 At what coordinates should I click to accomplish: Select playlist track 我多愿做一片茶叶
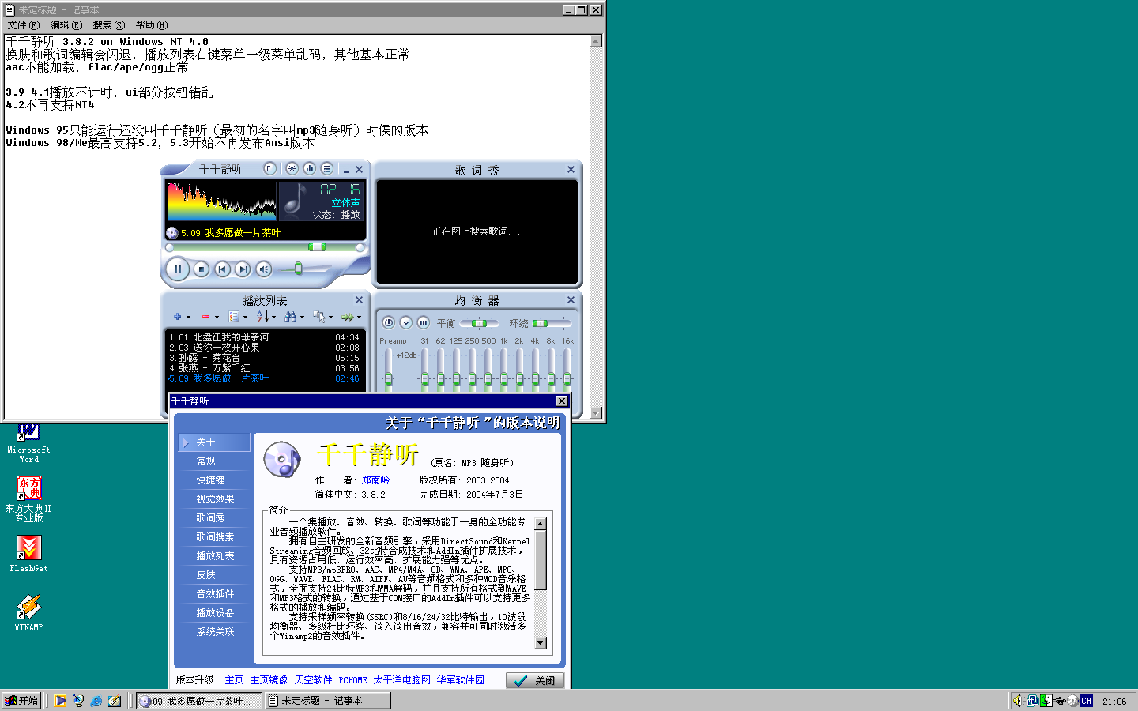(x=264, y=378)
